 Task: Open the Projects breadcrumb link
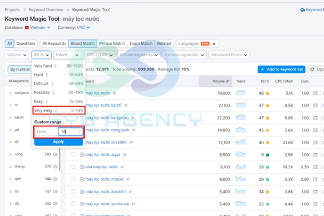tap(12, 10)
